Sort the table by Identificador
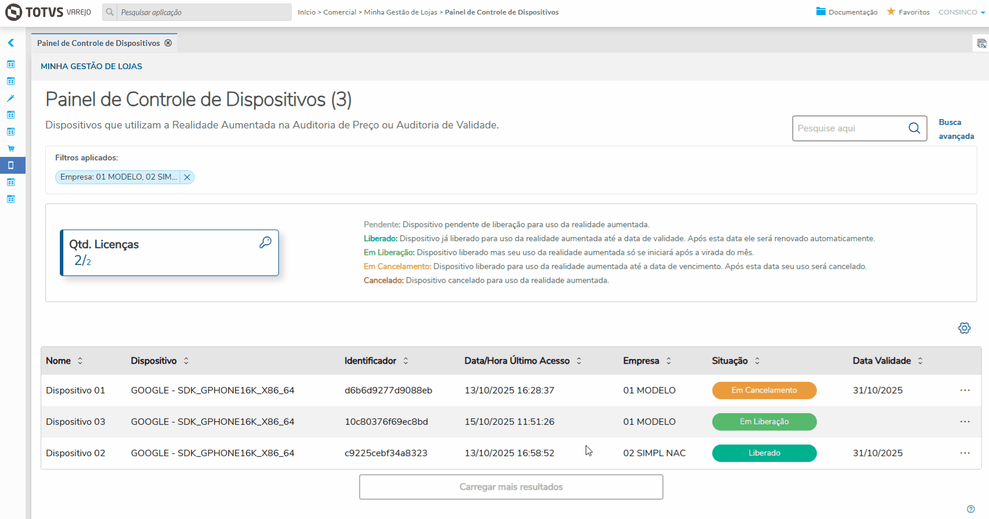This screenshot has width=989, height=519. point(406,361)
